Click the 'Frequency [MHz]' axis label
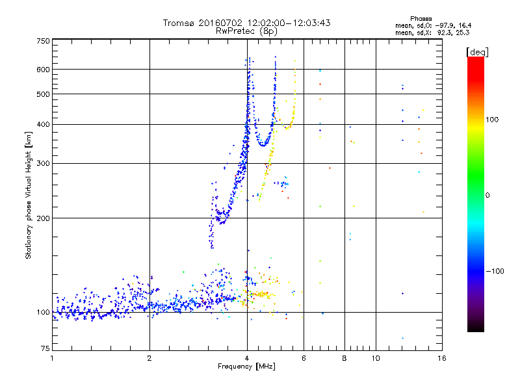 click(x=246, y=367)
